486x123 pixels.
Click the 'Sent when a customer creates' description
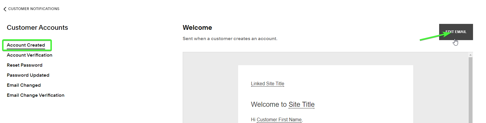[x=230, y=39]
